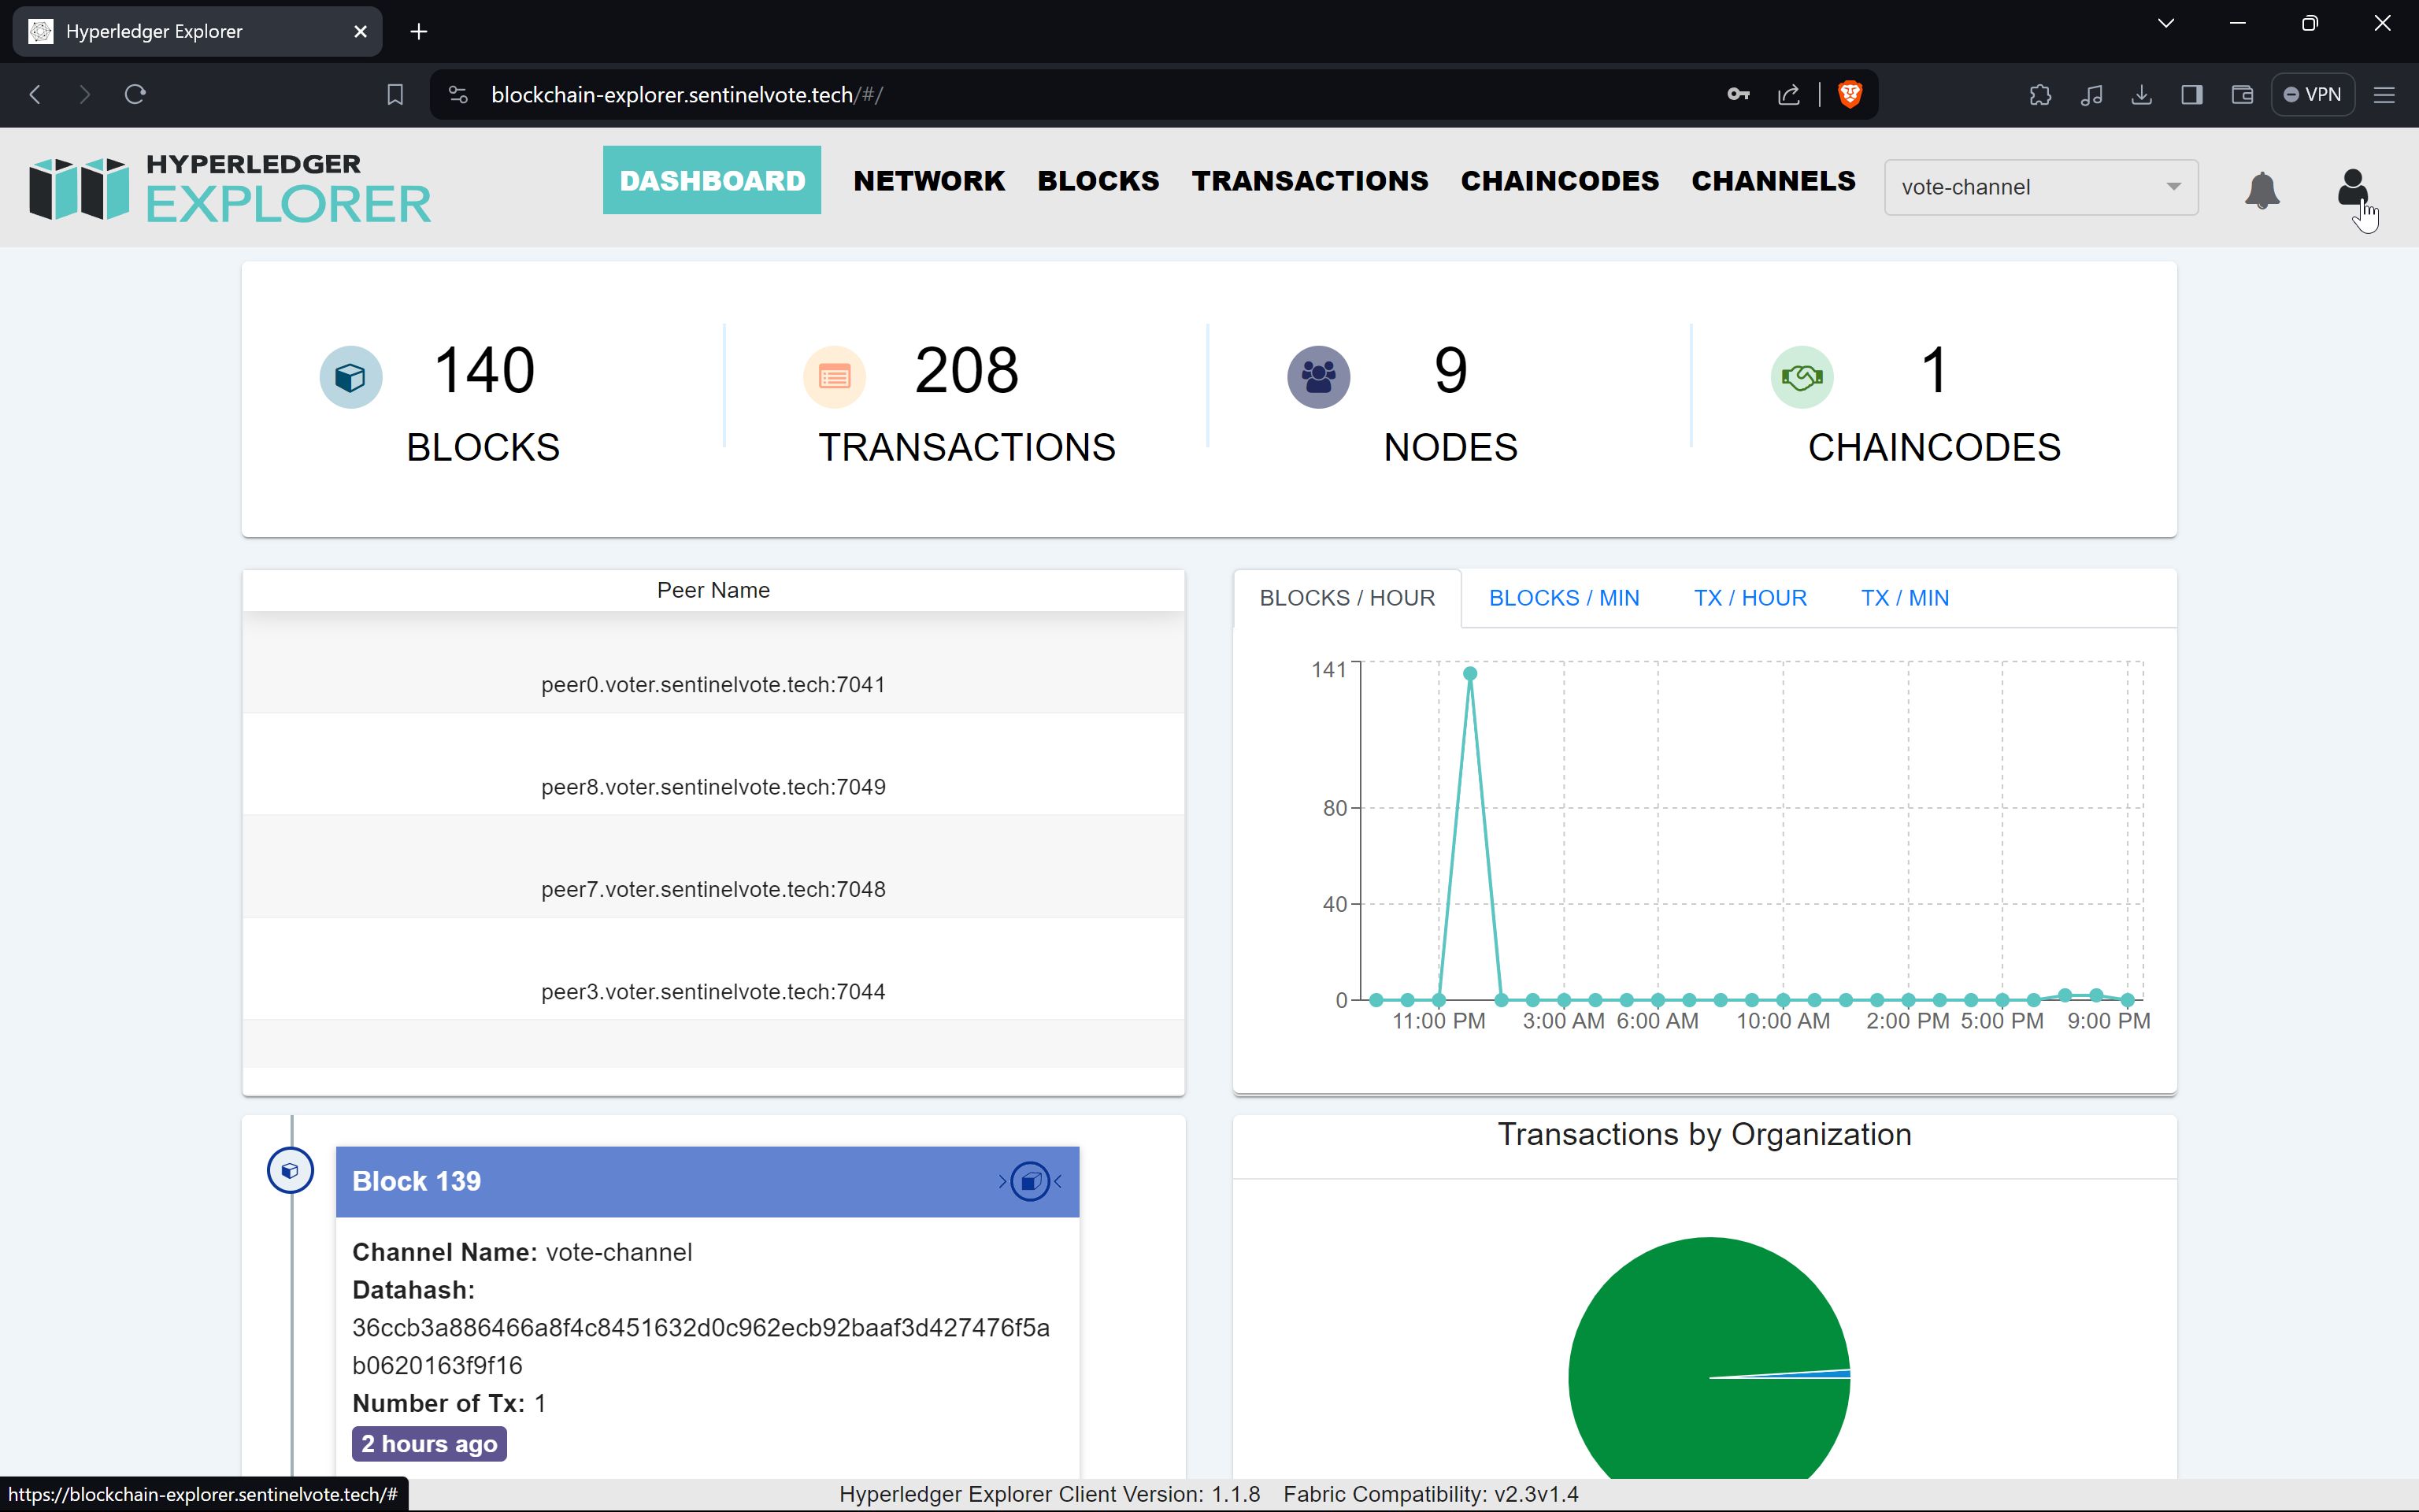Navigate to CHAINCODES
Image resolution: width=2419 pixels, height=1512 pixels.
tap(1559, 180)
